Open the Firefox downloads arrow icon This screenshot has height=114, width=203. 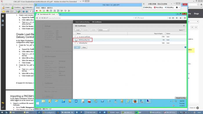point(177,18)
